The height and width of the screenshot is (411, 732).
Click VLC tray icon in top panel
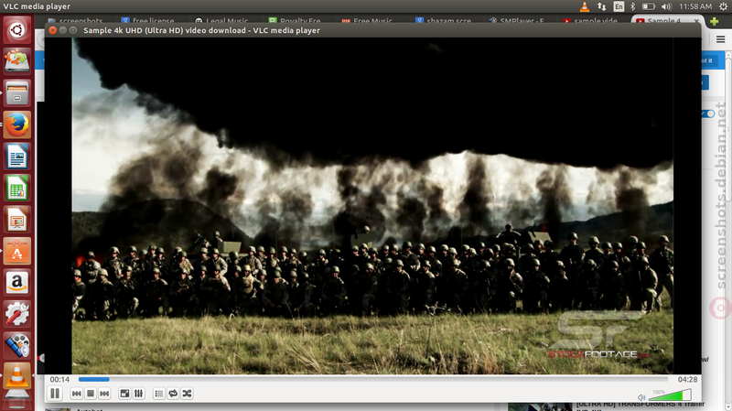(x=585, y=6)
